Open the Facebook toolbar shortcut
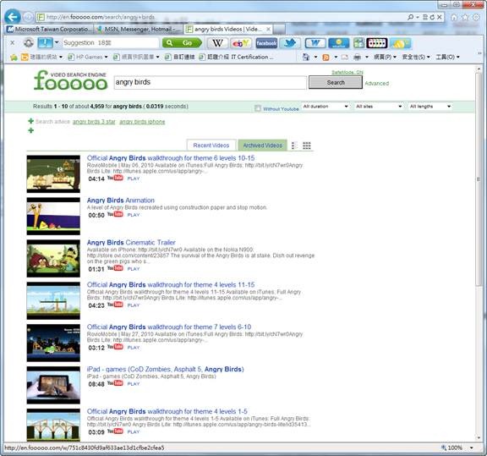The height and width of the screenshot is (456, 487). (266, 43)
